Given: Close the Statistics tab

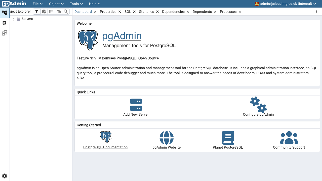Looking at the screenshot, I should [x=157, y=12].
